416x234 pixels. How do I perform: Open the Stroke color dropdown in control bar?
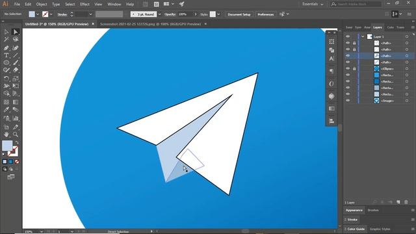coord(51,14)
